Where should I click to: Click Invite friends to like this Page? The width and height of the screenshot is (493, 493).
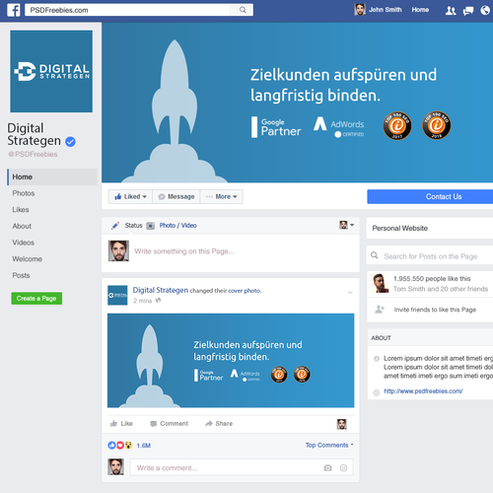pyautogui.click(x=435, y=310)
